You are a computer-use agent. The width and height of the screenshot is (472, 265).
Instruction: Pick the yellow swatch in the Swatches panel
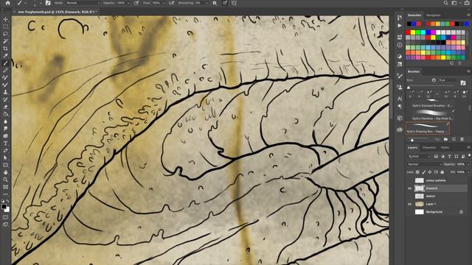(413, 32)
